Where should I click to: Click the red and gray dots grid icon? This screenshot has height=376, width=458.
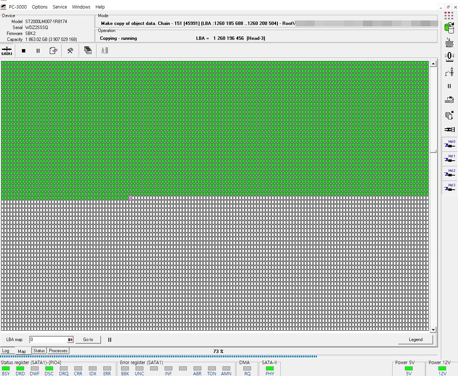click(449, 15)
